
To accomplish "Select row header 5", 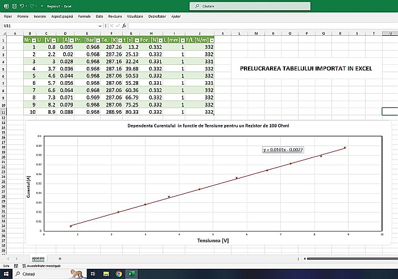I will tap(3, 69).
